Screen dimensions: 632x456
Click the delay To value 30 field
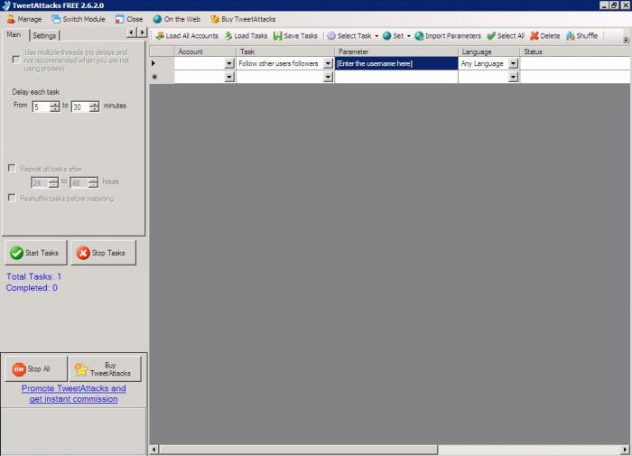(80, 107)
